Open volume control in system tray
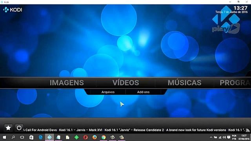Screen dimensions: 251x141 (x=224, y=137)
